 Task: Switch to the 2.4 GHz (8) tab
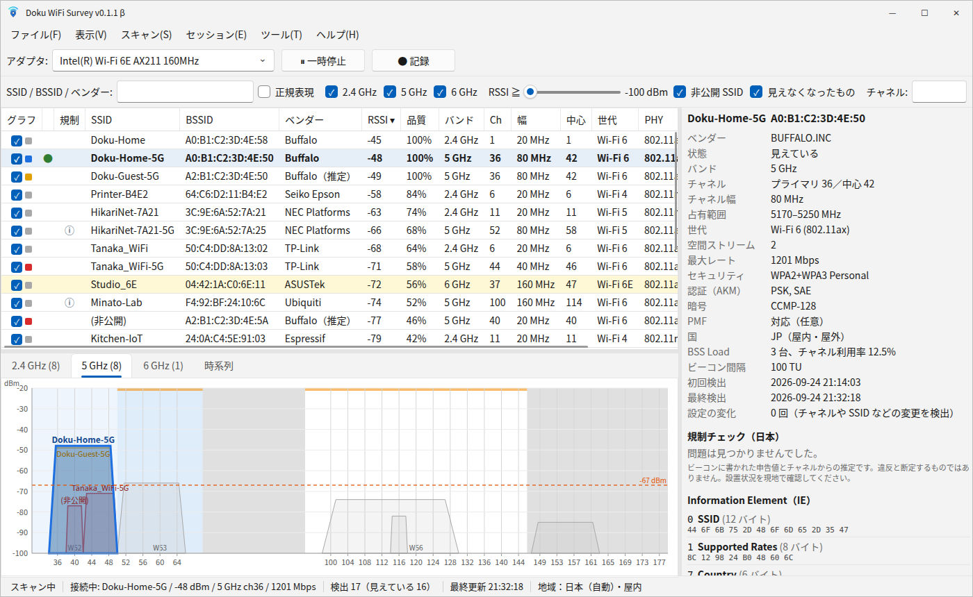coord(36,366)
